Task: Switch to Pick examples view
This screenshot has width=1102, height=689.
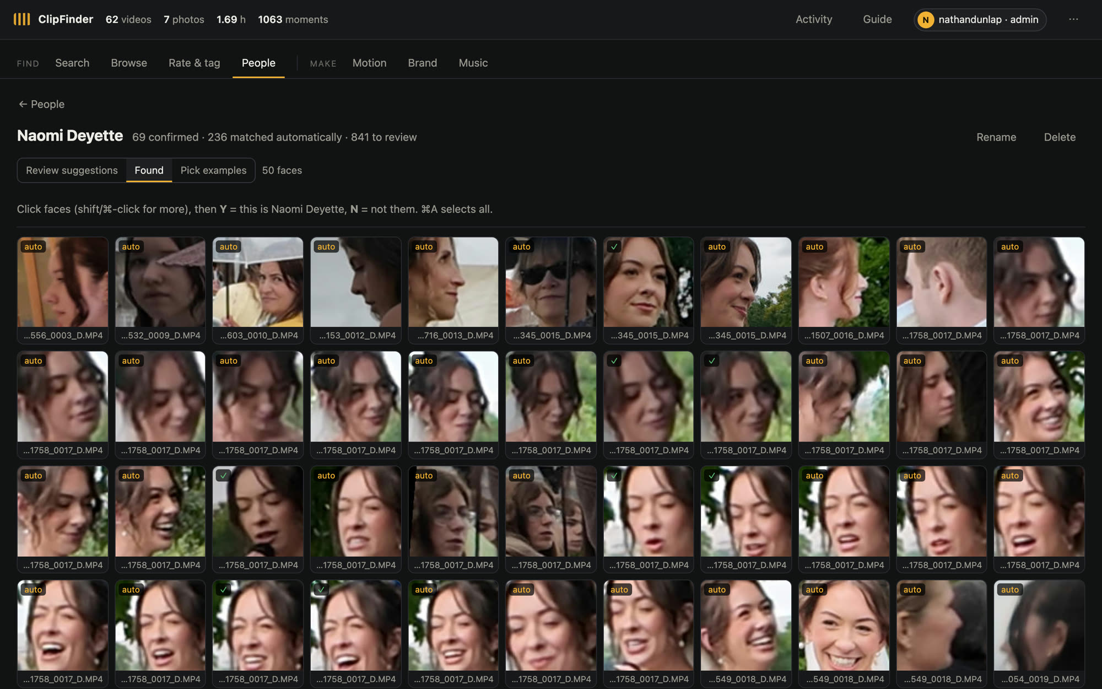Action: pyautogui.click(x=213, y=170)
